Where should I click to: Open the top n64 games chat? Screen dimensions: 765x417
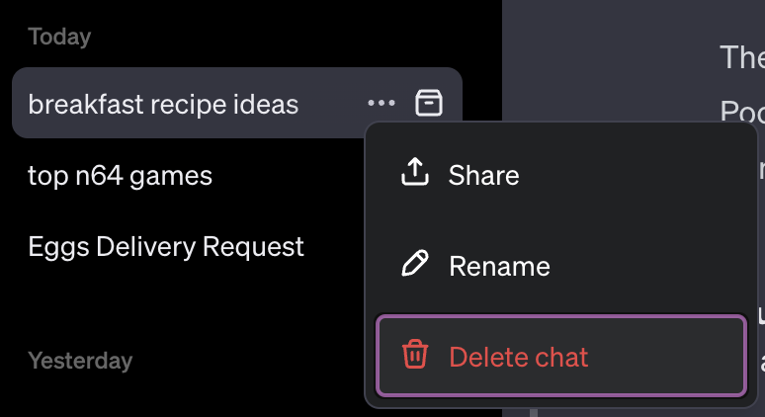(120, 176)
